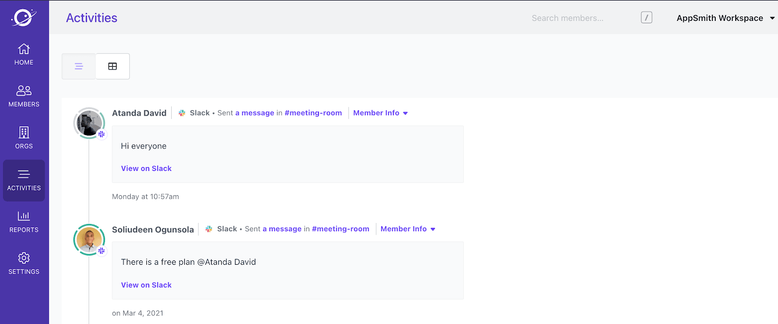Expand Member Info for Soliudeen Ogunsola
The width and height of the screenshot is (778, 324).
tap(407, 229)
